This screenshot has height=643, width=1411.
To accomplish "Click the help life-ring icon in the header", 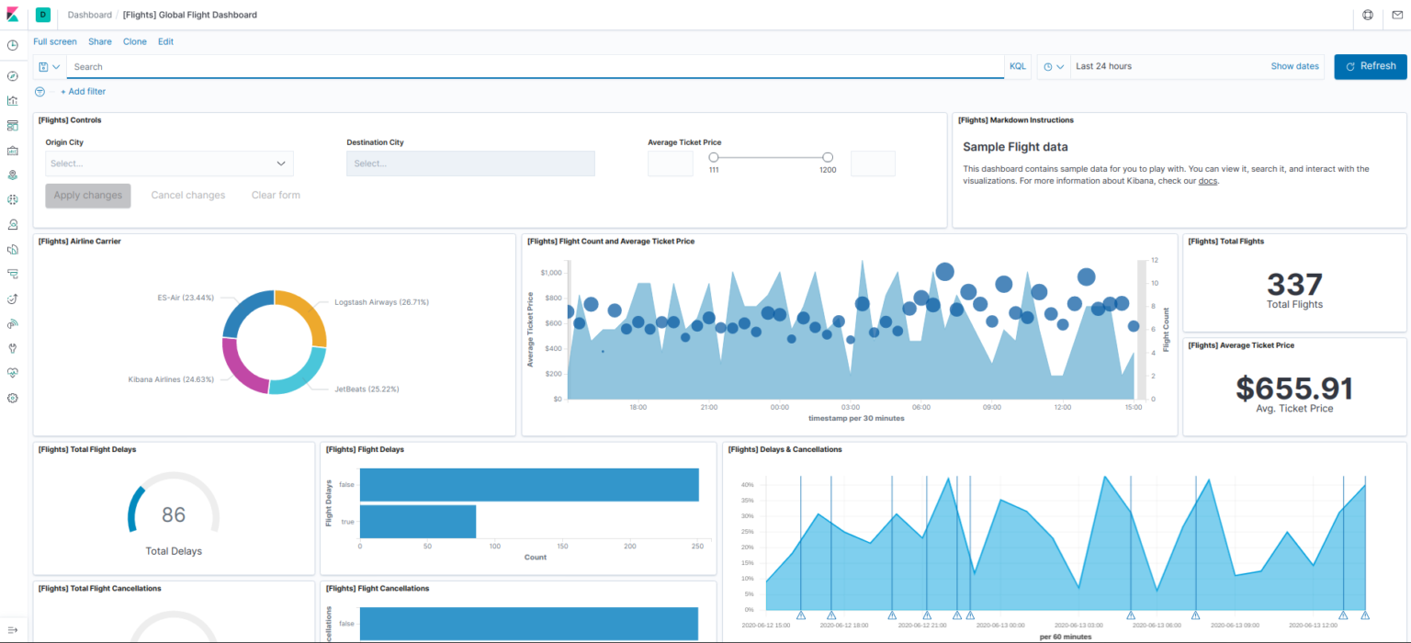I will point(1368,15).
